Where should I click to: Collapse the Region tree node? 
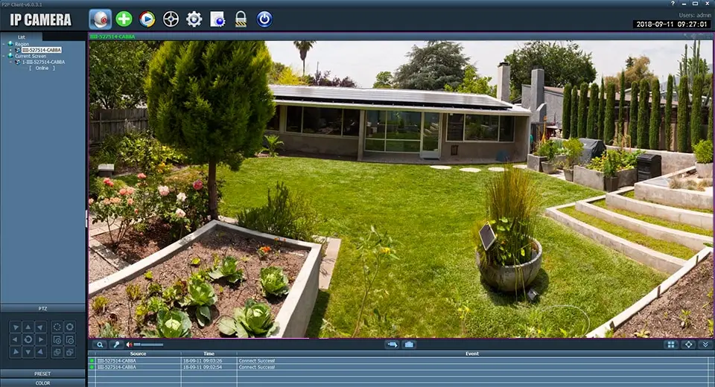4,44
